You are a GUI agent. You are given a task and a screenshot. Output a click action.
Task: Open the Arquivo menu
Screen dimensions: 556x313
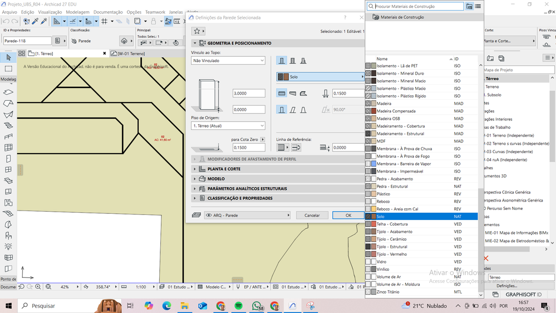tap(9, 12)
